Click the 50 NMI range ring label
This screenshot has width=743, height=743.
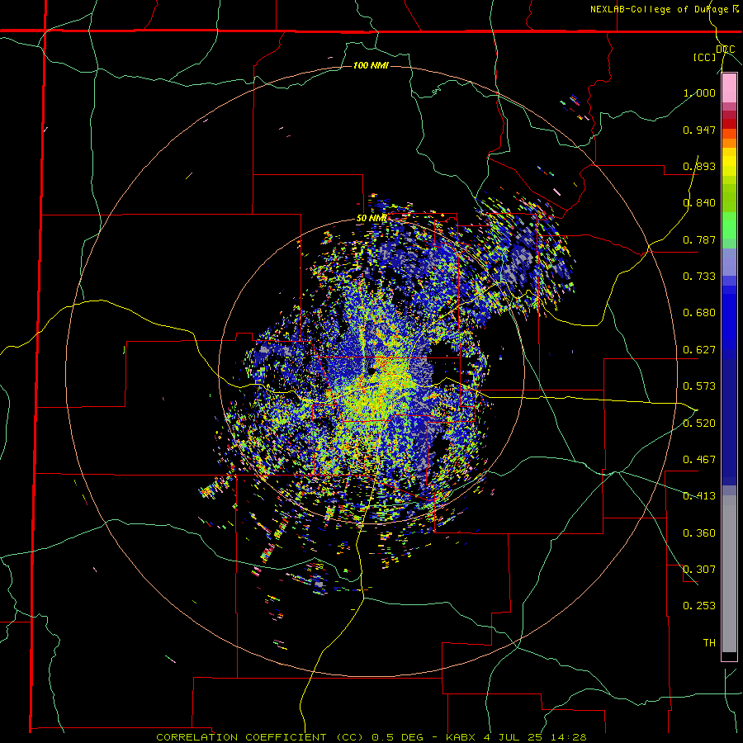(371, 219)
